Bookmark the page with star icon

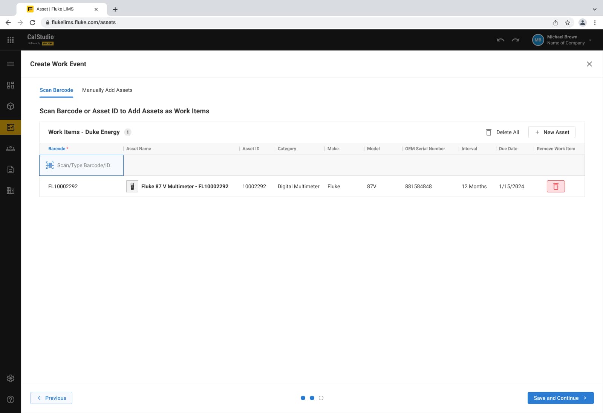(568, 23)
